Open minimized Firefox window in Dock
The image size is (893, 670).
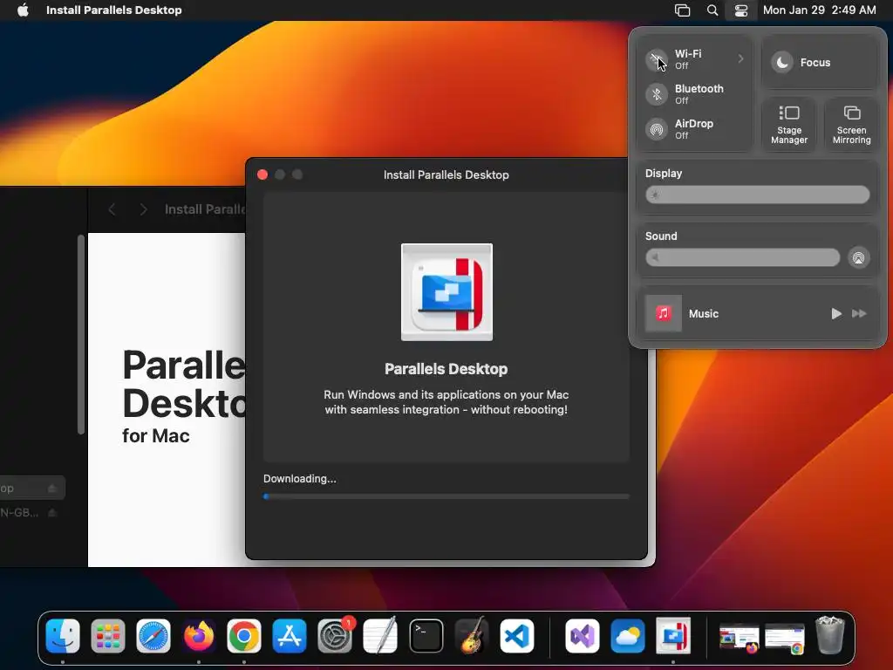pyautogui.click(x=740, y=638)
